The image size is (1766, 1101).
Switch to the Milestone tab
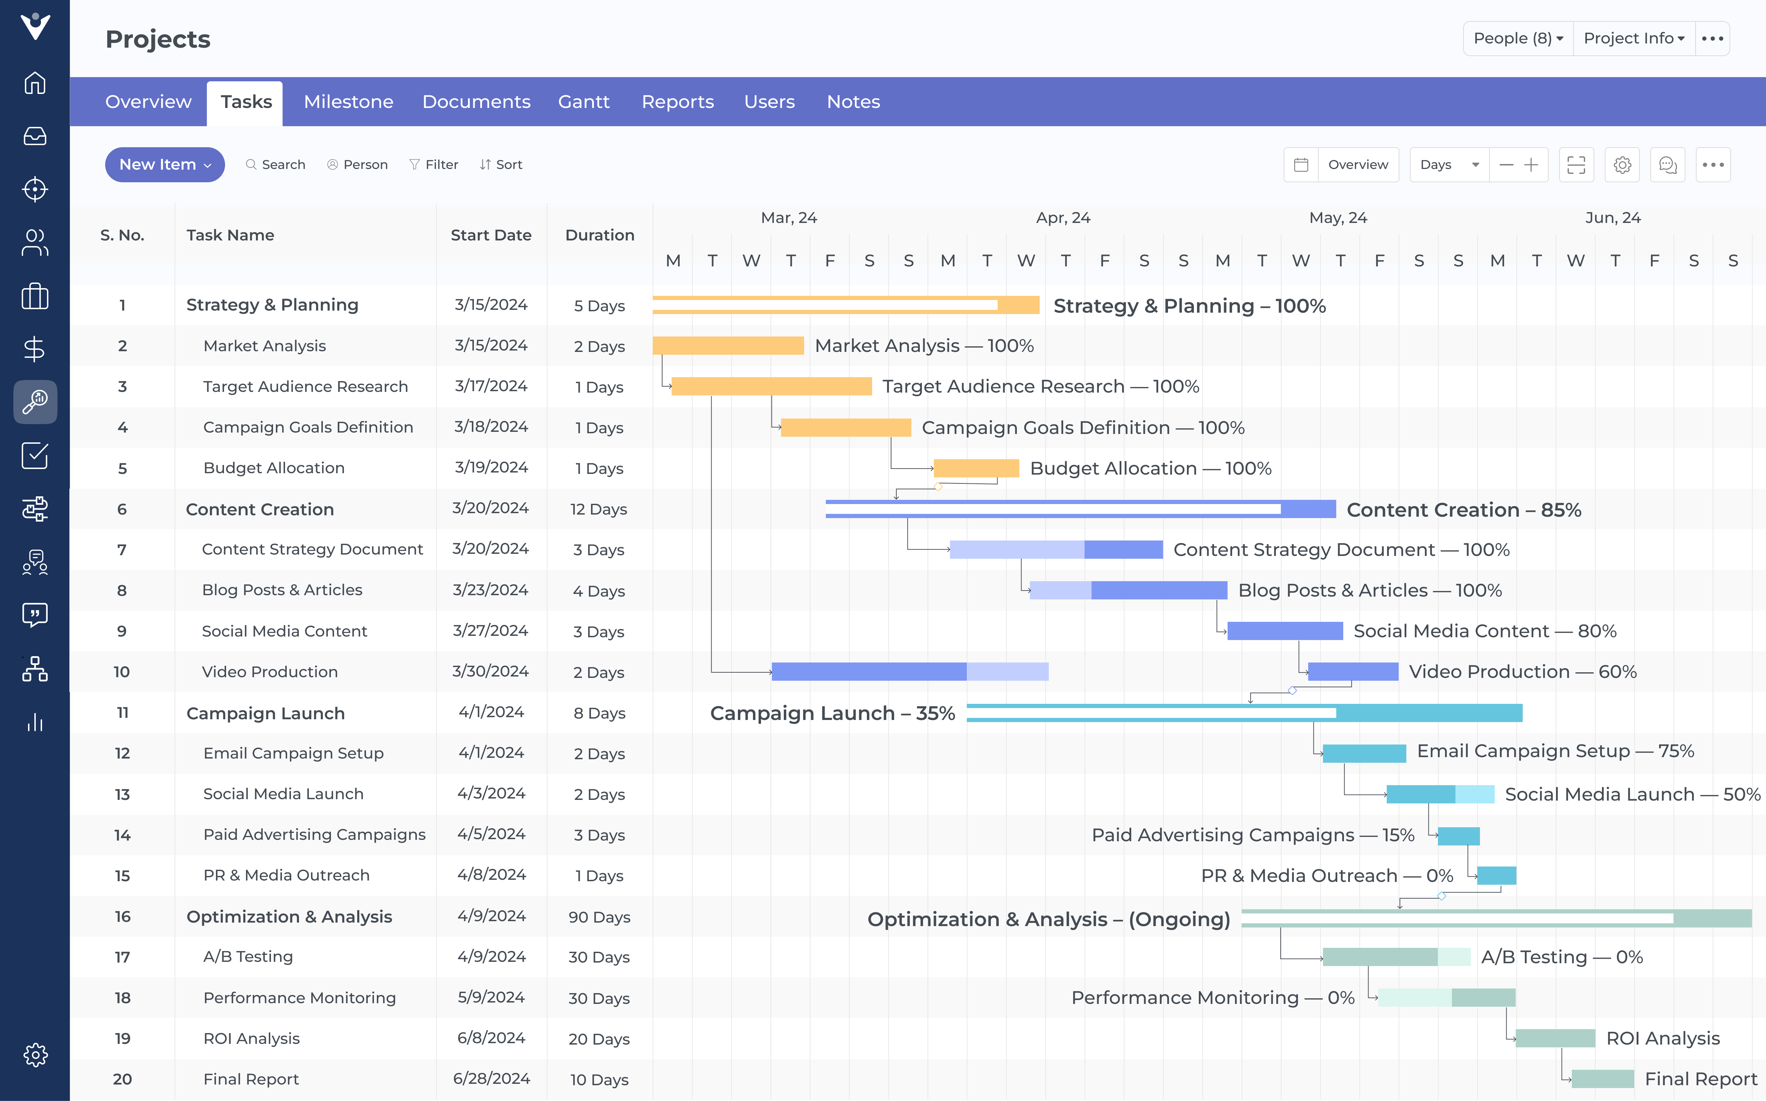point(348,102)
